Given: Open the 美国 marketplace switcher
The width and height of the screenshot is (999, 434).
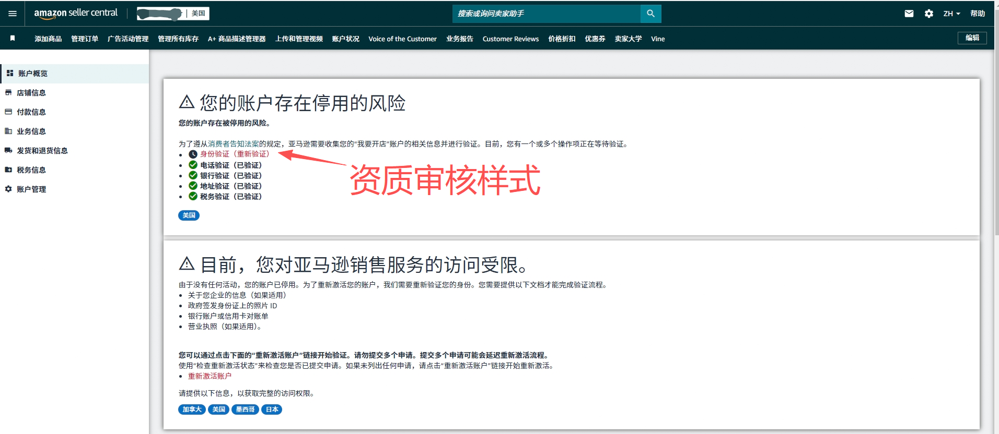Looking at the screenshot, I should tap(198, 14).
